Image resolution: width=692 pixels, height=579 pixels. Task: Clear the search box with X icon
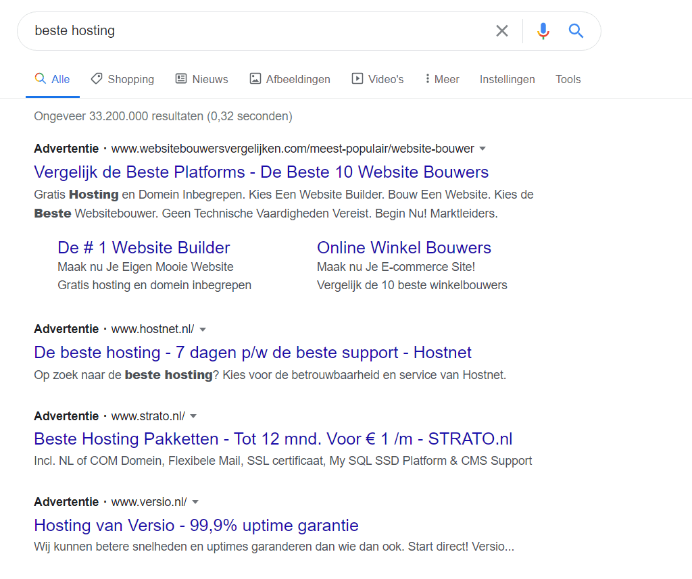tap(502, 31)
